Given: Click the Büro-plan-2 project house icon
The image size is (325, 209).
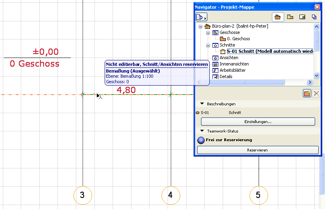Looking at the screenshot, I should [x=207, y=26].
